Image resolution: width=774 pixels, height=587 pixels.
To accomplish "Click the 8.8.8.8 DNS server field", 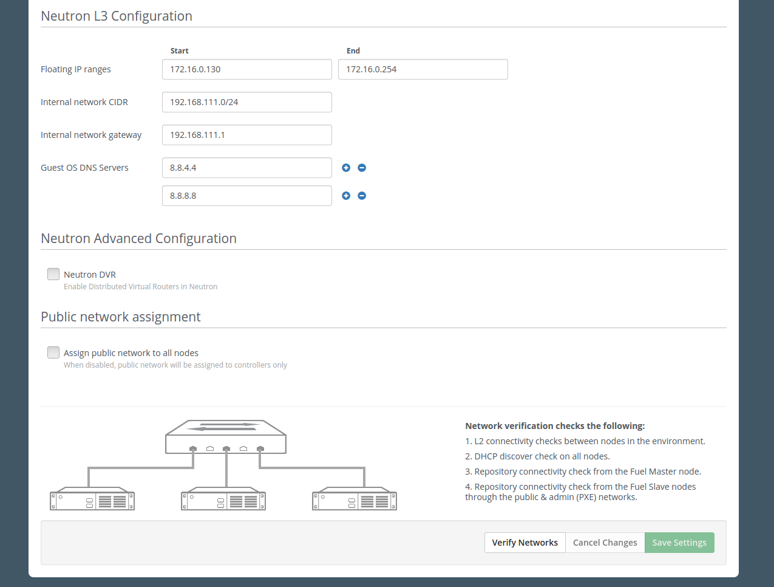I will [246, 196].
